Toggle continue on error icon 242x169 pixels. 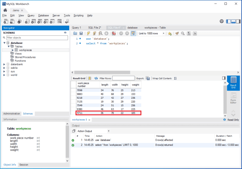114,33
